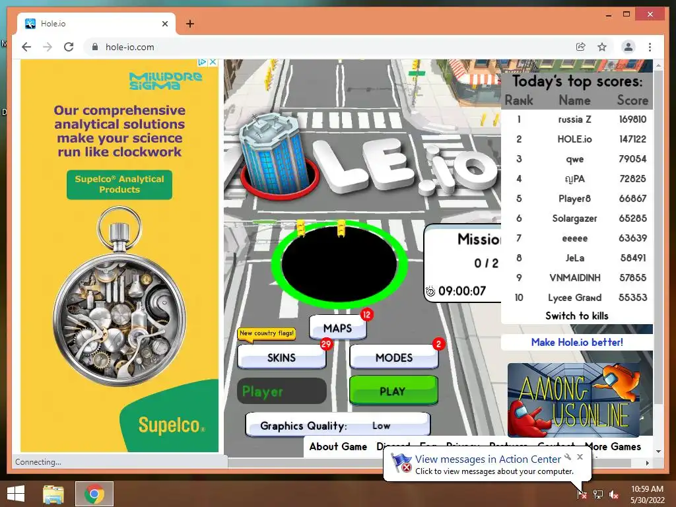Viewport: 676px width, 507px height.
Task: Close the Action Center notification balloon
Action: (580, 457)
